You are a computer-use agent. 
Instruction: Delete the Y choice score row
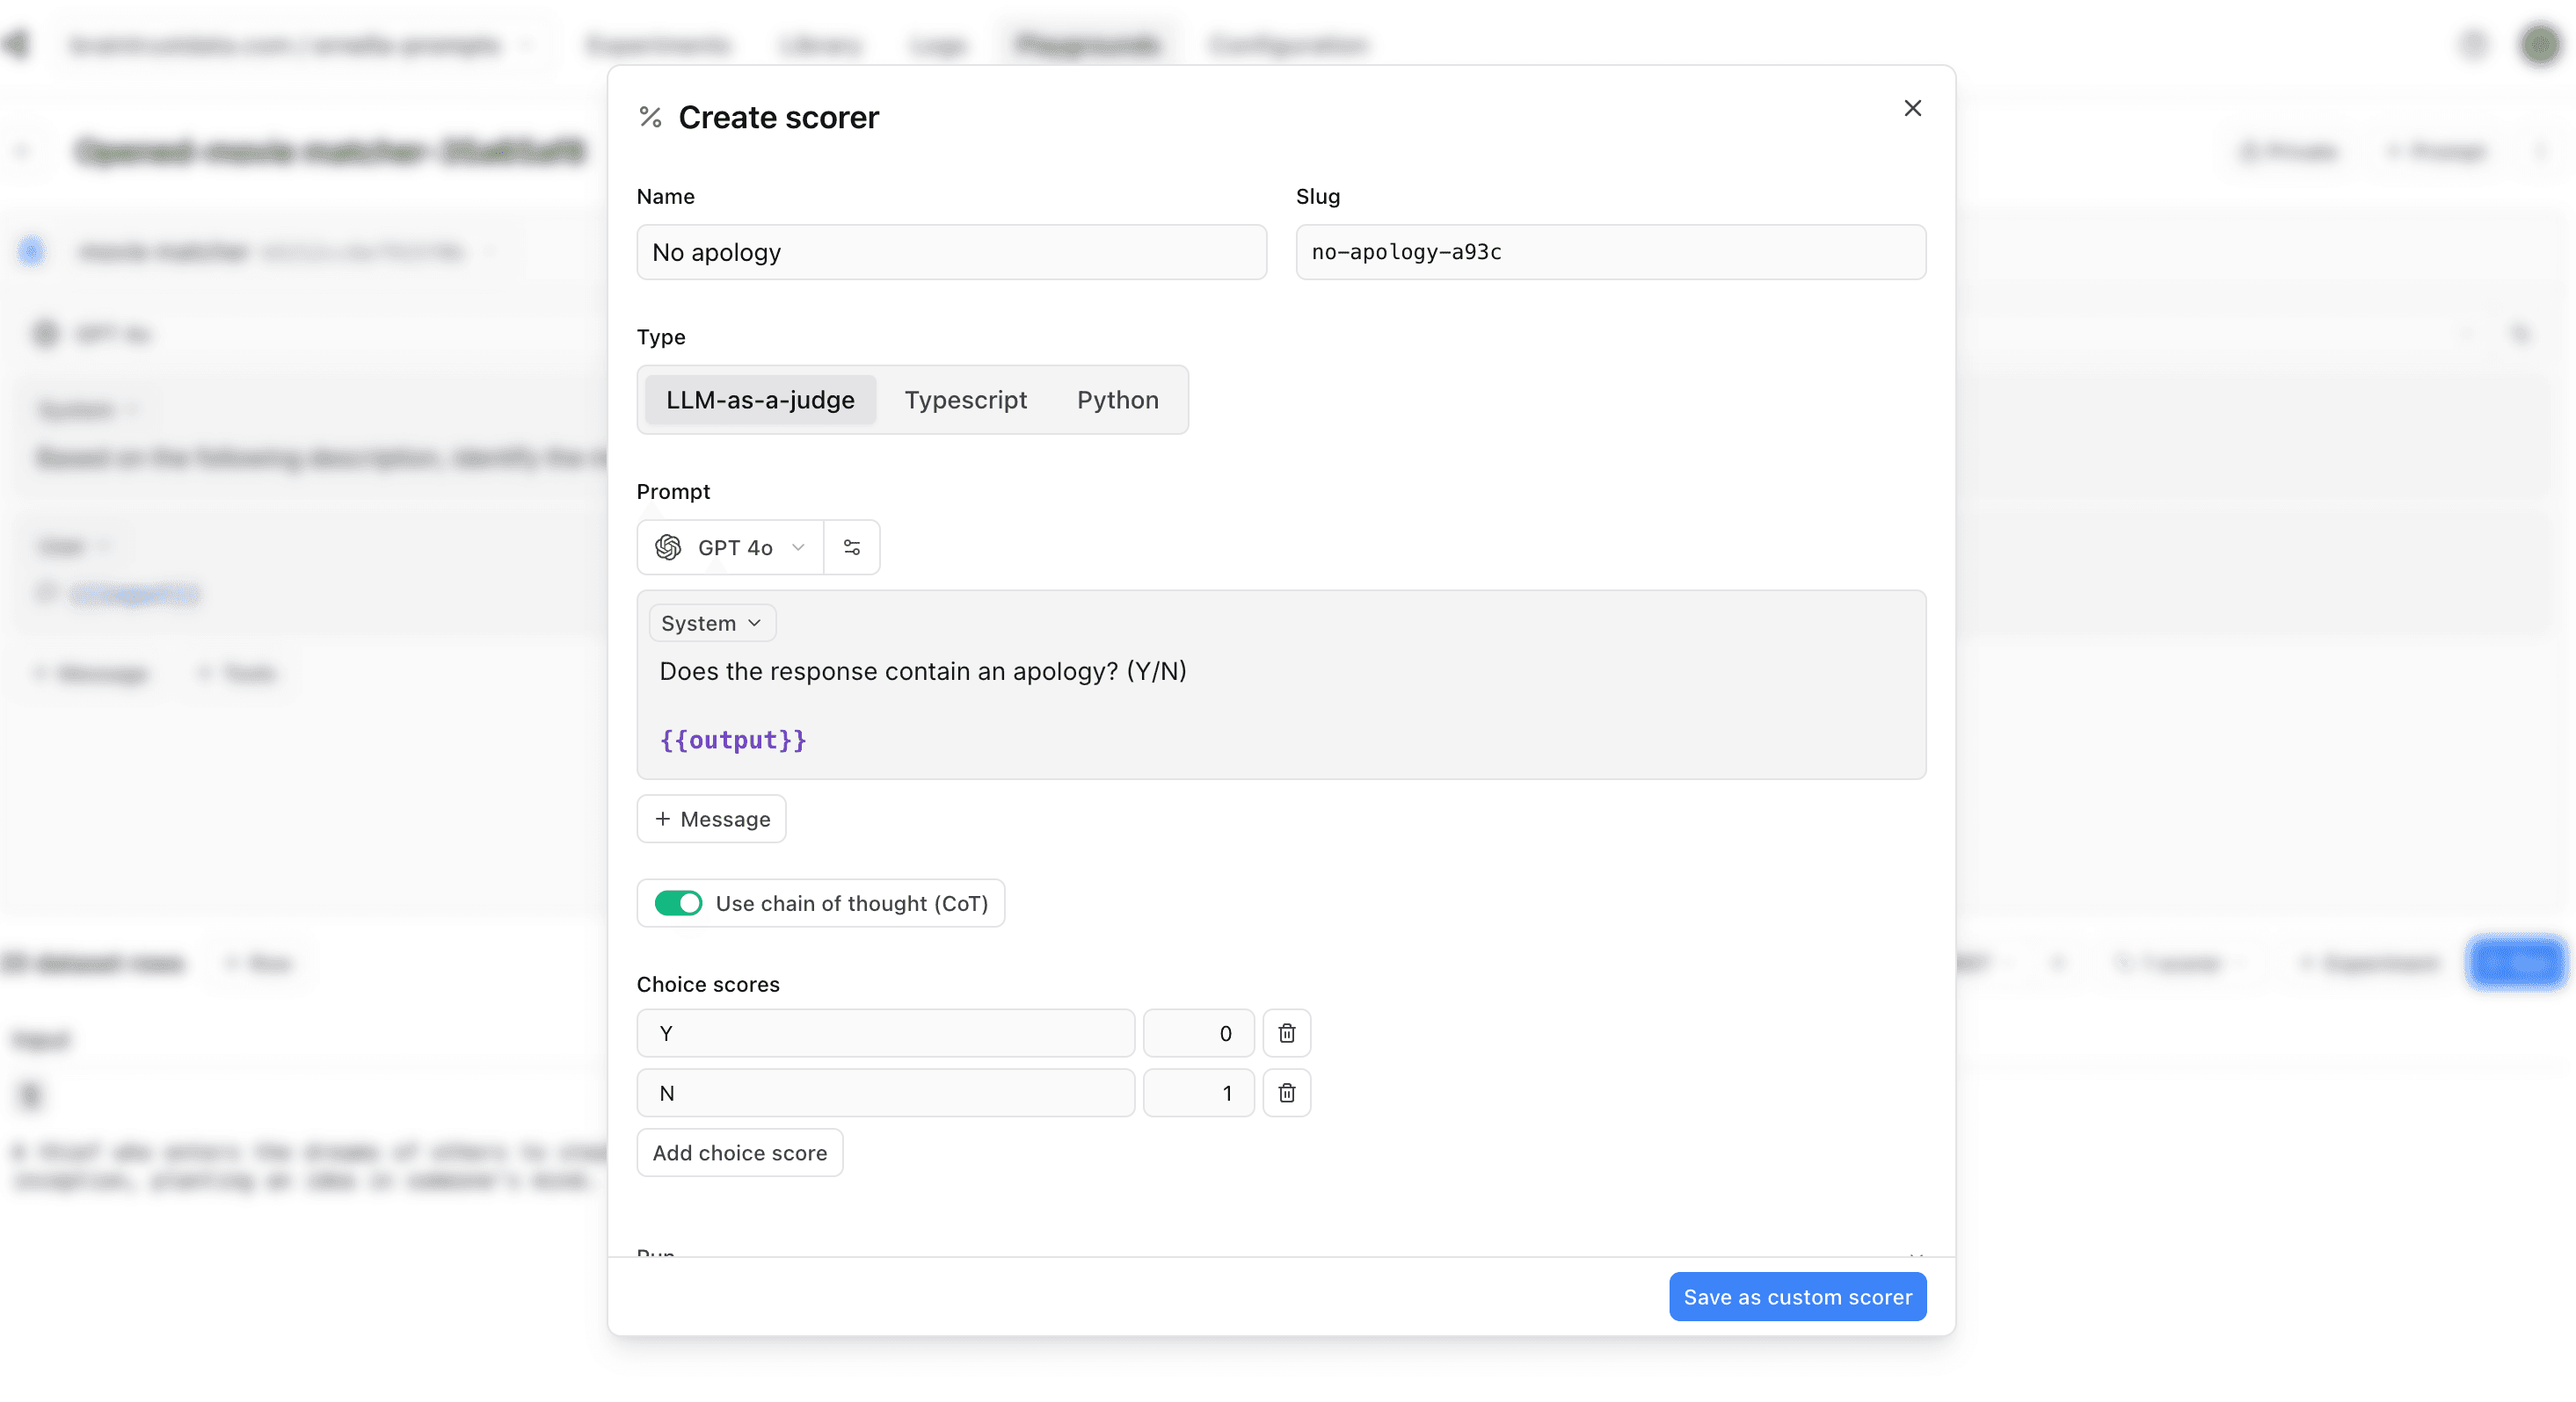pos(1287,1033)
